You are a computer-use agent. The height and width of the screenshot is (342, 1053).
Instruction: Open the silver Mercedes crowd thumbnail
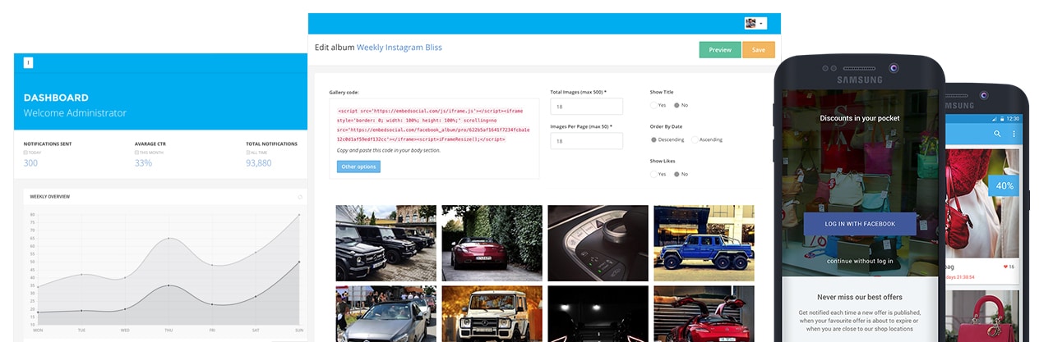point(386,313)
